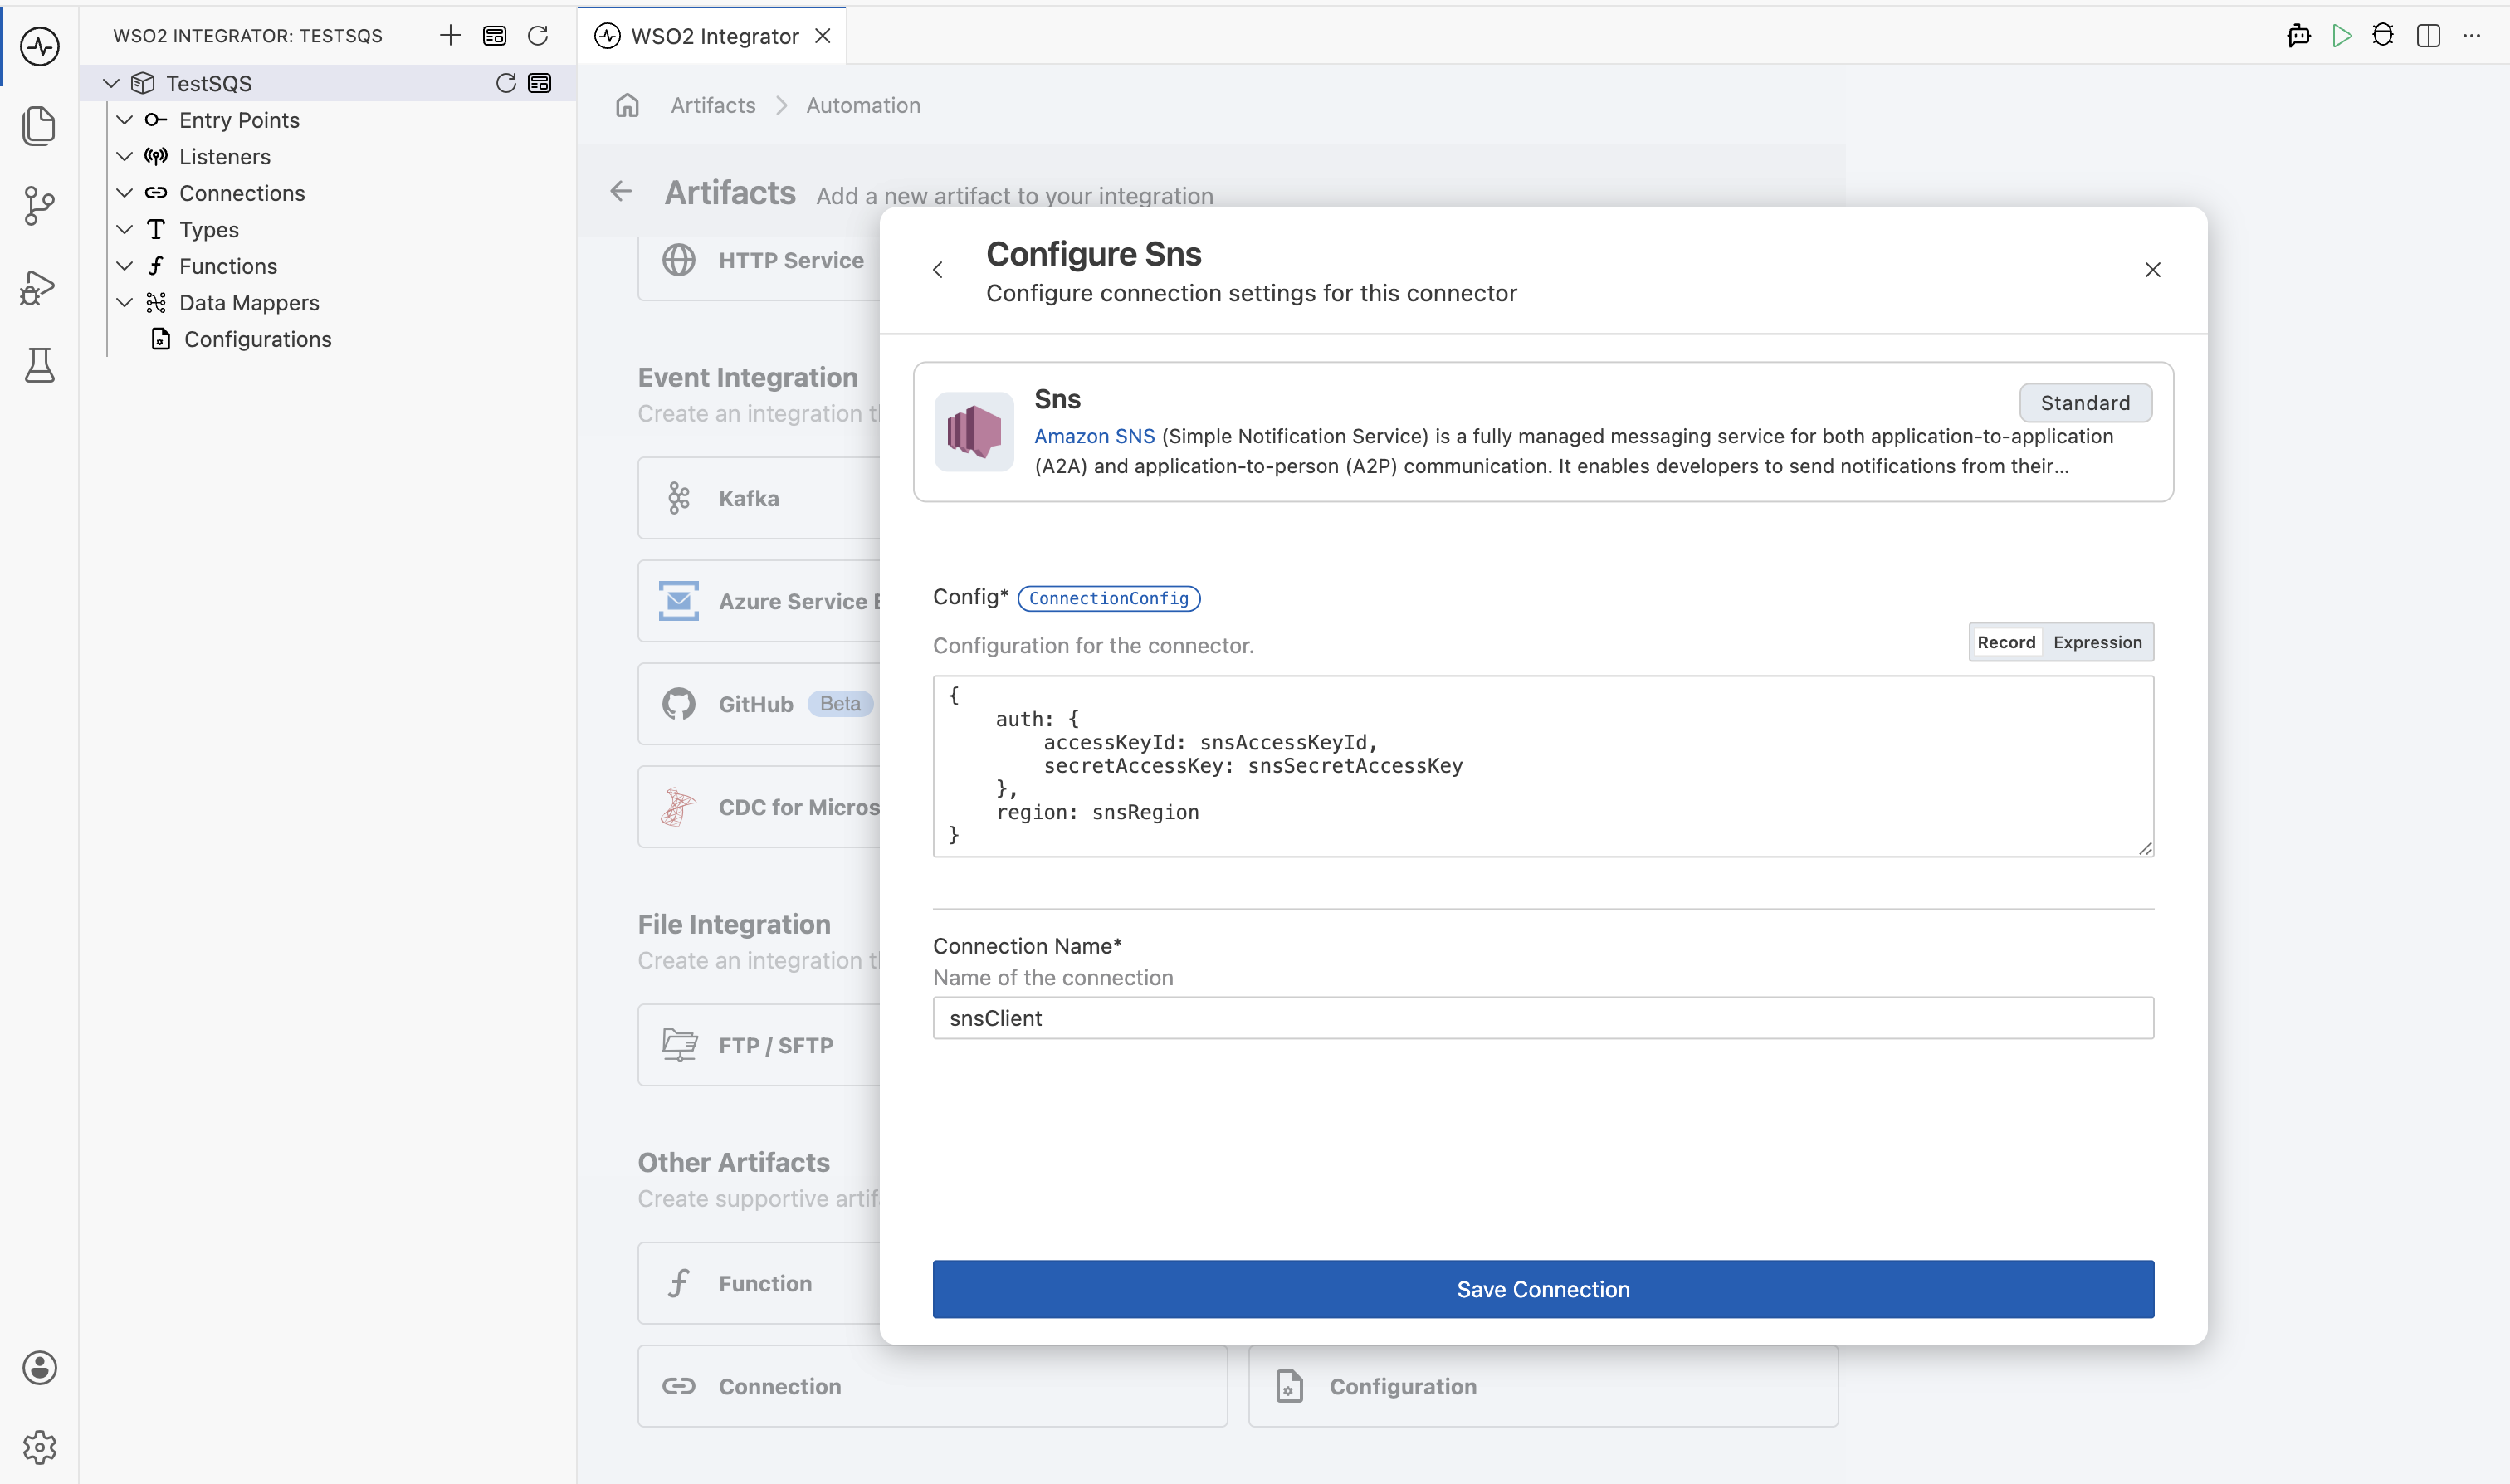Image resolution: width=2510 pixels, height=1484 pixels.
Task: Click the Automation breadcrumb
Action: click(863, 105)
